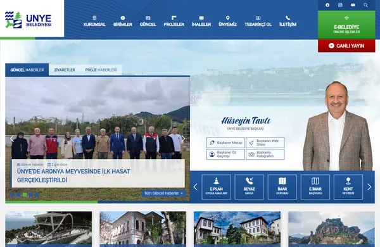The width and height of the screenshot is (380, 247).
Task: Click Tüm Güncel Haberler button
Action: pos(164,193)
